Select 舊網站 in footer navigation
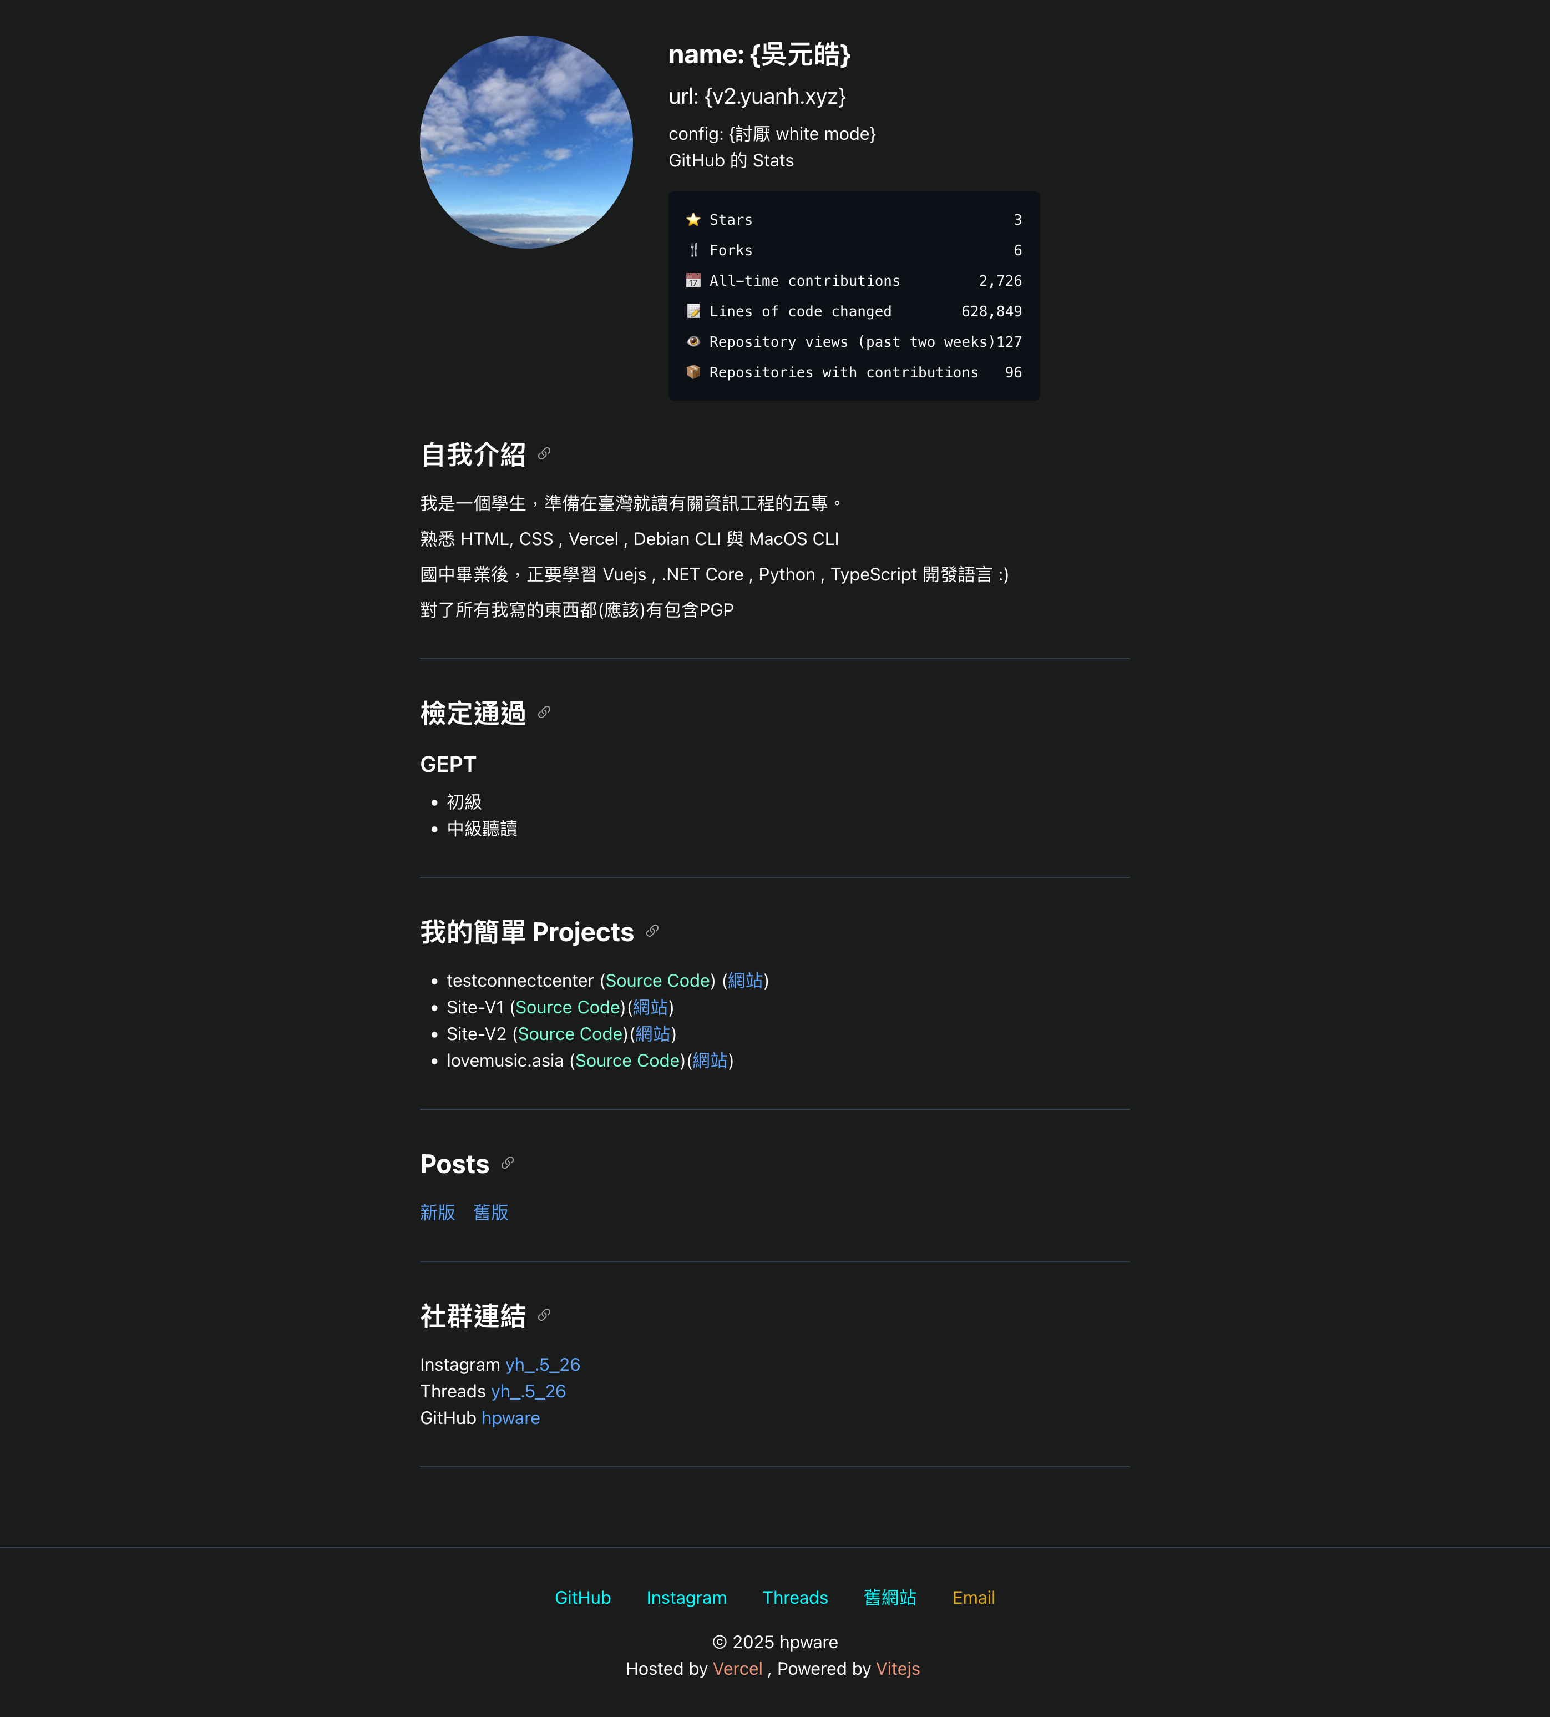The height and width of the screenshot is (1717, 1550). point(890,1598)
